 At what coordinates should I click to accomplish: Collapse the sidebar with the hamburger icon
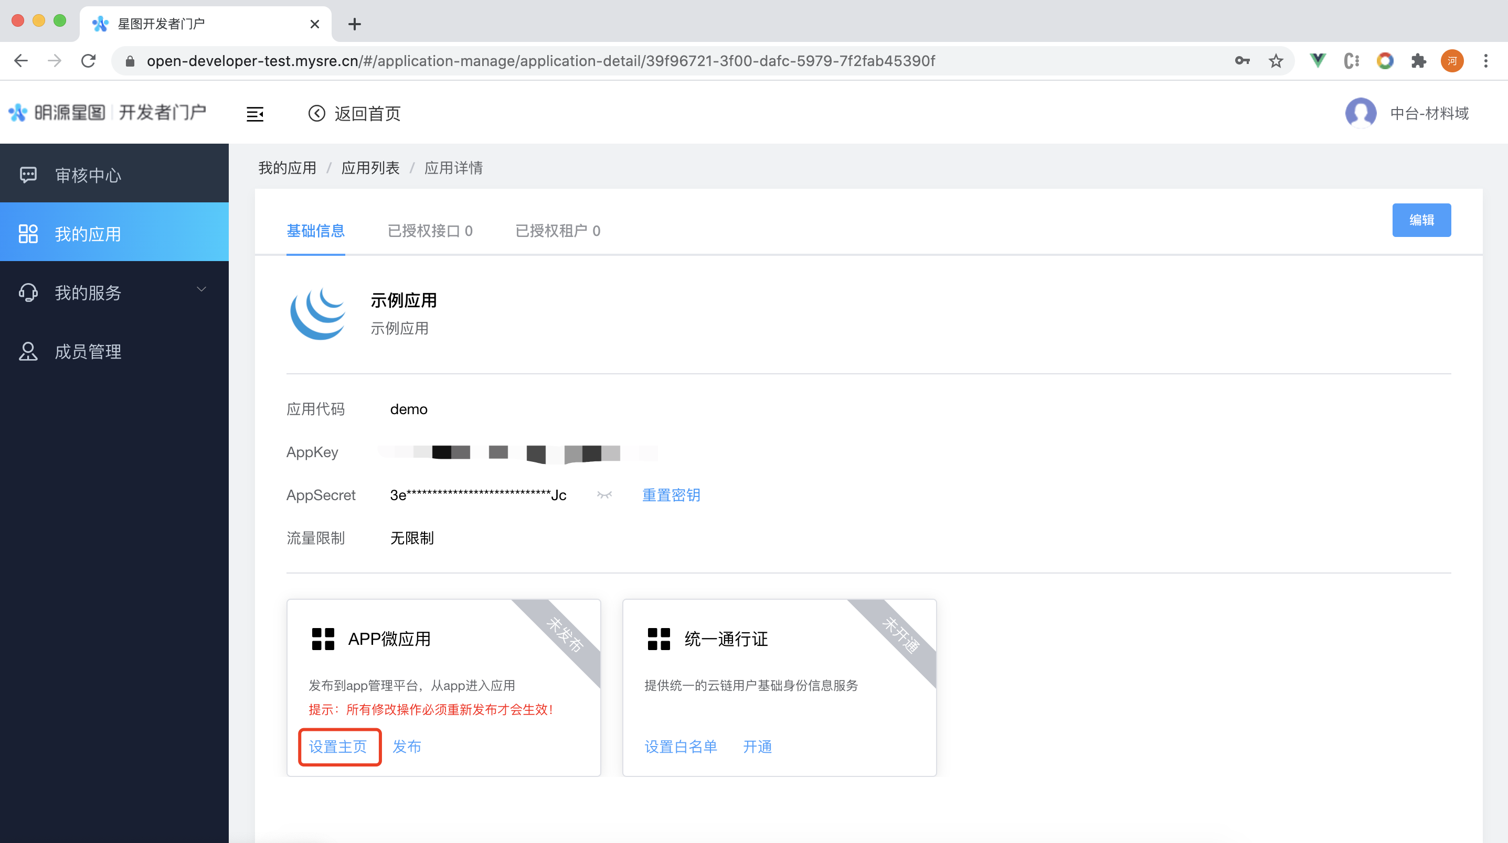click(x=254, y=113)
